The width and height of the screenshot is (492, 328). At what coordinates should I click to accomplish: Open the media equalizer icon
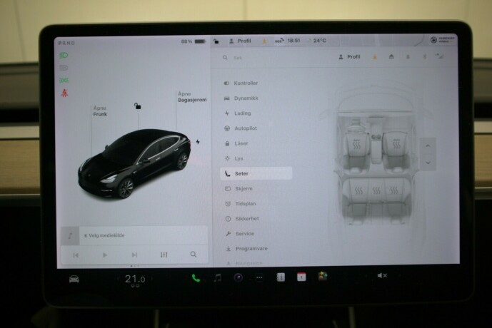click(x=164, y=255)
